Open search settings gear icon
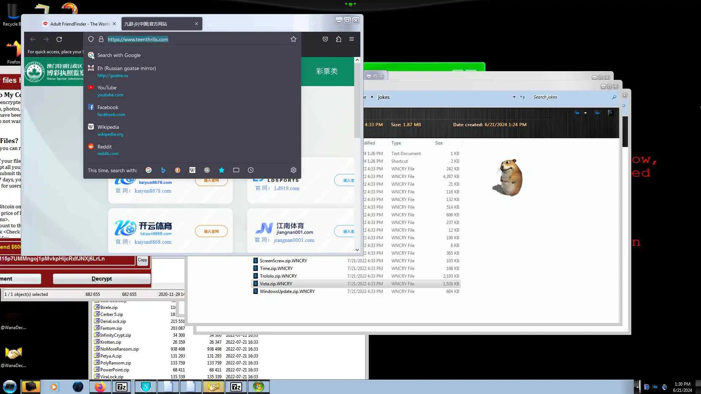The image size is (701, 394). click(293, 170)
